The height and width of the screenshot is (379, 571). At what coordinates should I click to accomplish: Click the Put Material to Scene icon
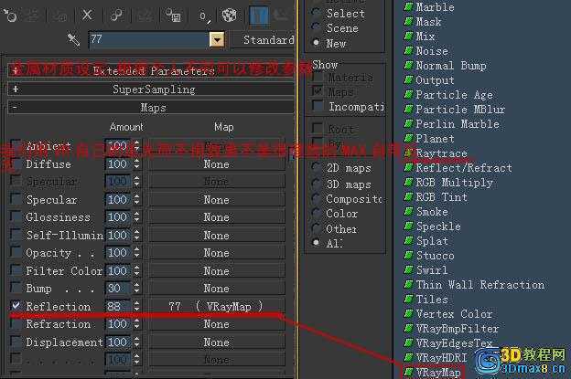[x=33, y=16]
